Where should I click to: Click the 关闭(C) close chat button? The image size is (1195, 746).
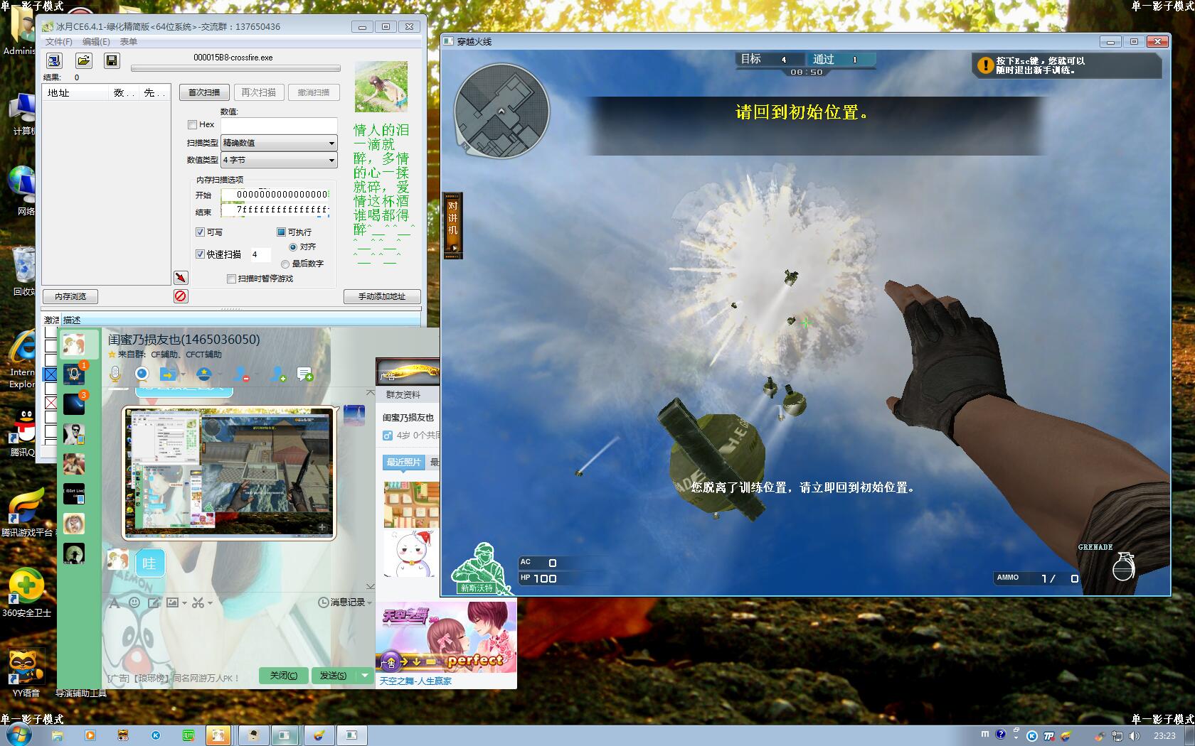click(x=284, y=675)
